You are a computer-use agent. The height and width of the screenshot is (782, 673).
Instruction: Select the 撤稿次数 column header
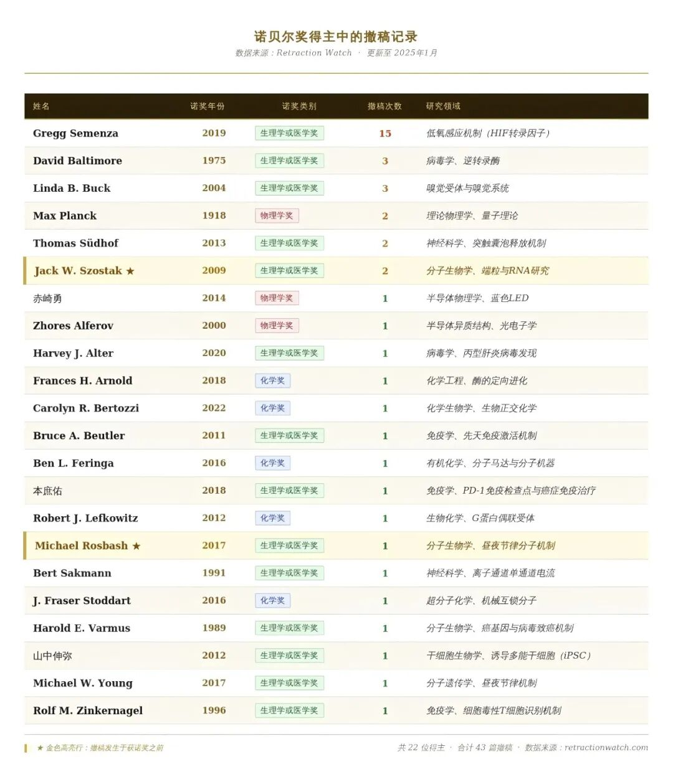tap(384, 106)
